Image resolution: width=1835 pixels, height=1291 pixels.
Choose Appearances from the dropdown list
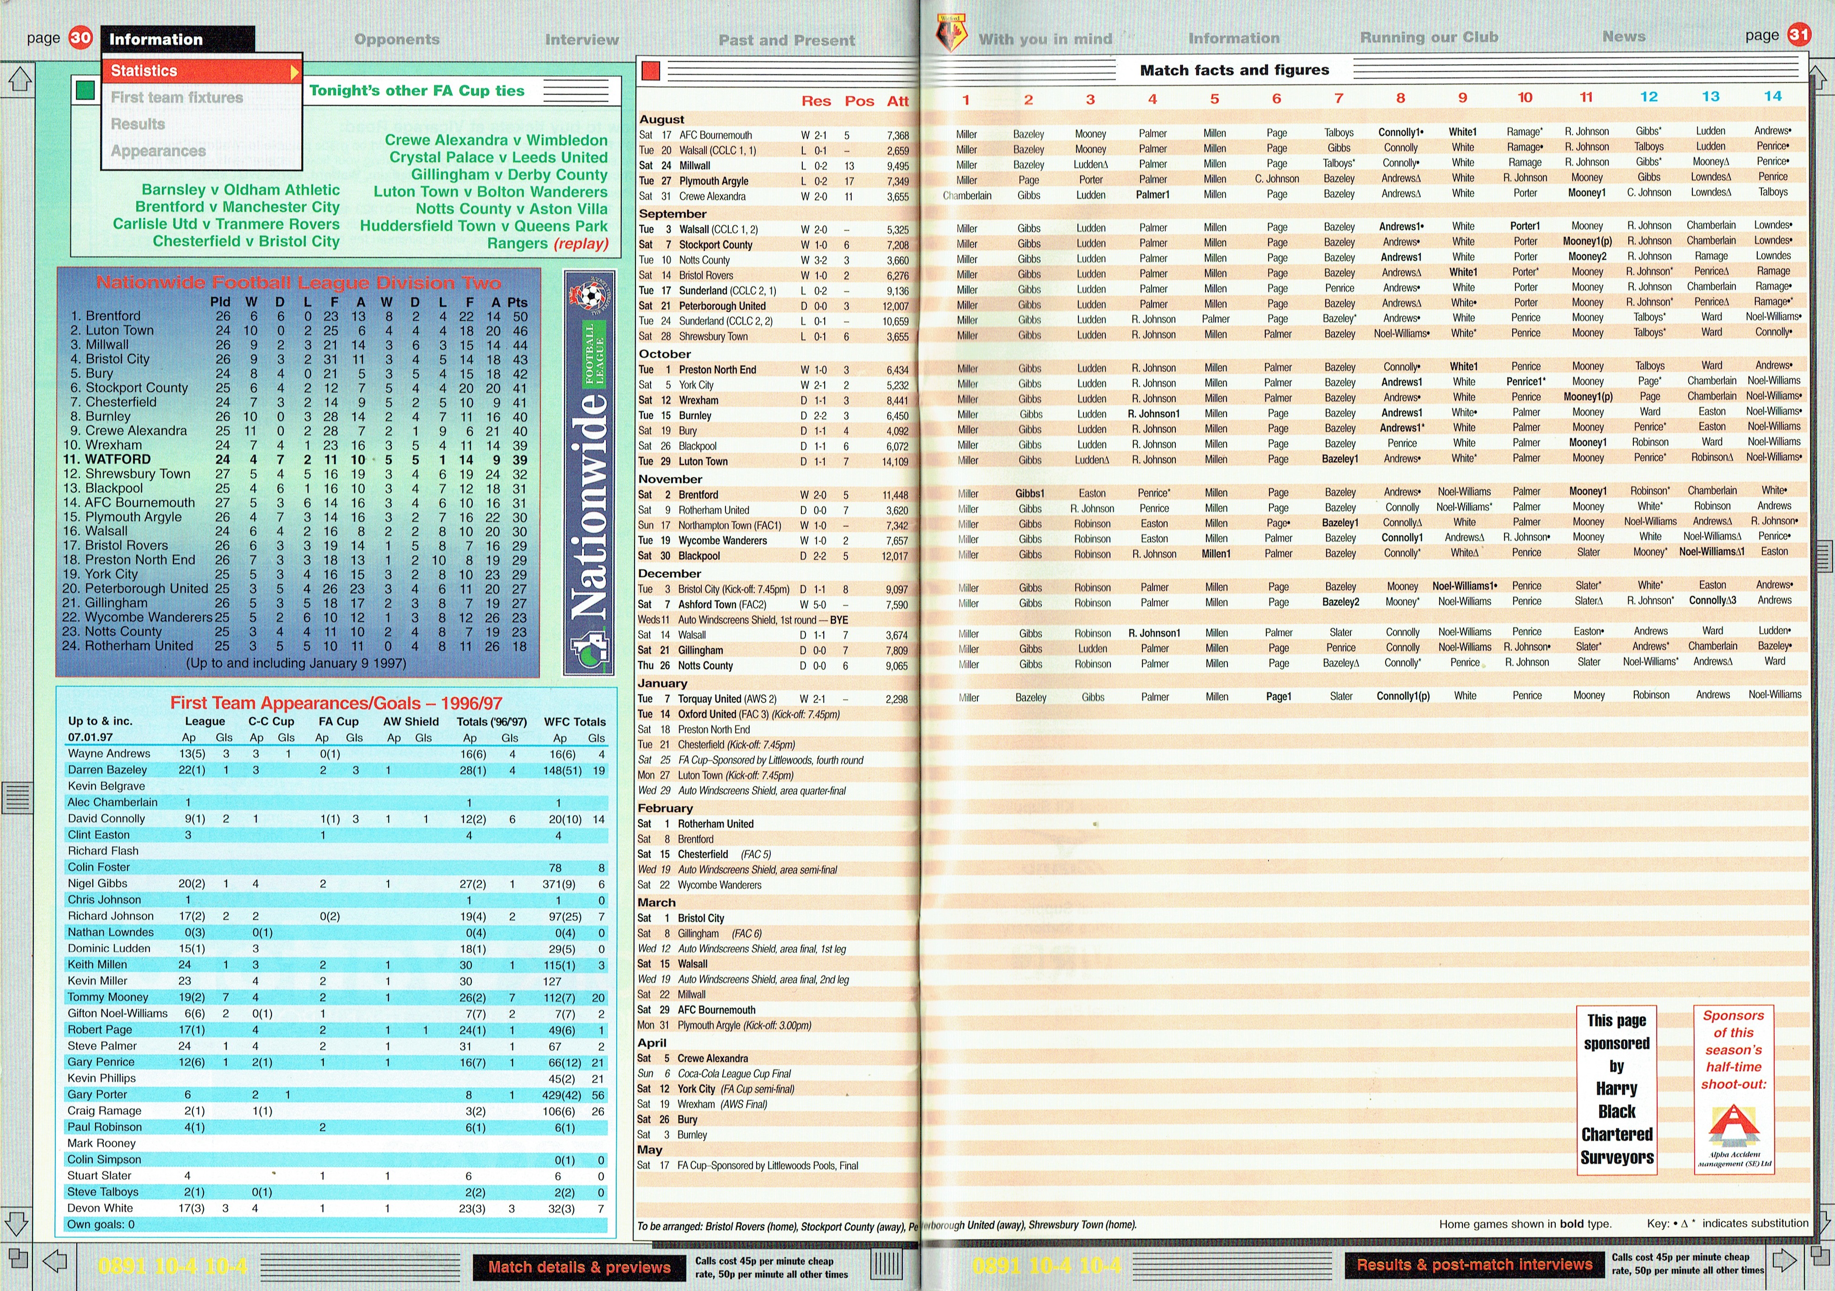[158, 151]
